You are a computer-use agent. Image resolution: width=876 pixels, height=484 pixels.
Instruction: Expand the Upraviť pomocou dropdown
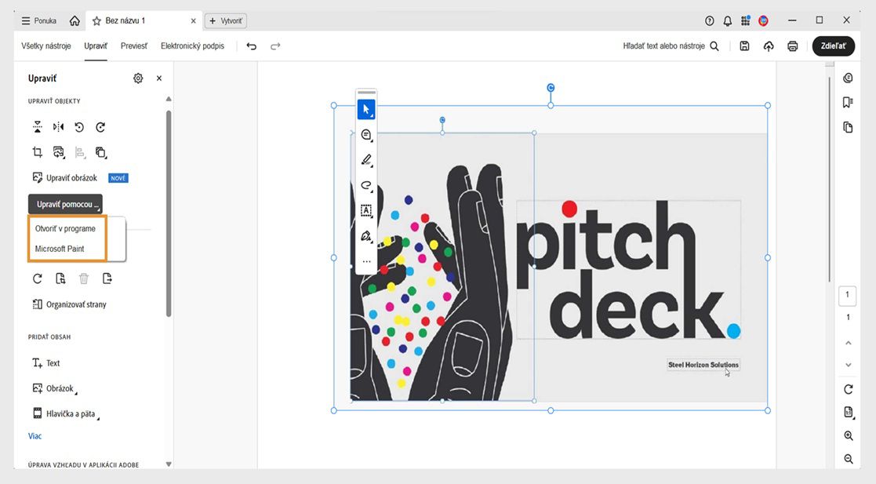coord(65,204)
